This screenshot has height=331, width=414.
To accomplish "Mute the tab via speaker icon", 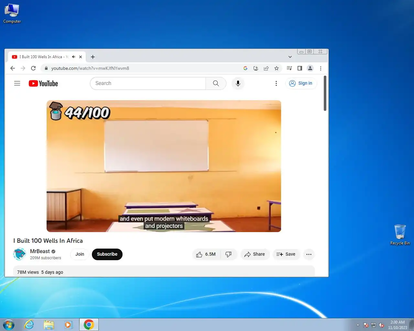I will pyautogui.click(x=74, y=57).
